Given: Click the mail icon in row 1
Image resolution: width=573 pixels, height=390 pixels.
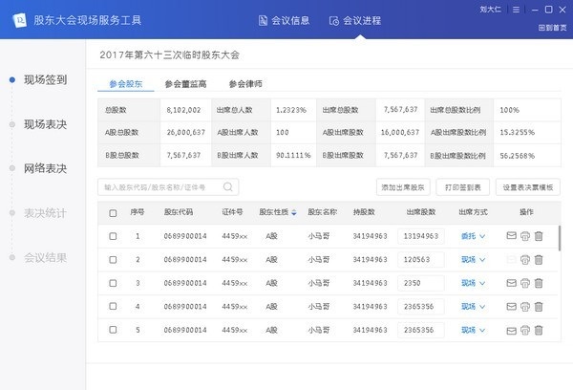Looking at the screenshot, I should tap(512, 235).
